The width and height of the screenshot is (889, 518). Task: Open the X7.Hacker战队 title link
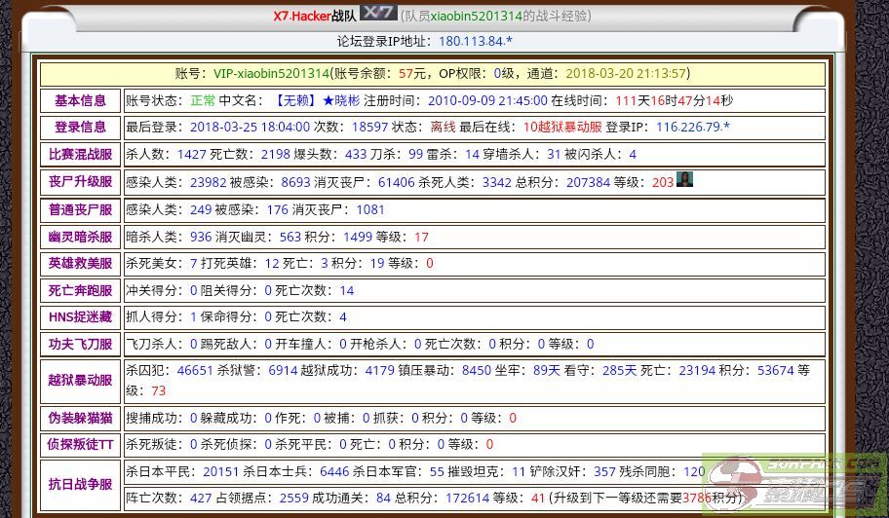point(315,16)
